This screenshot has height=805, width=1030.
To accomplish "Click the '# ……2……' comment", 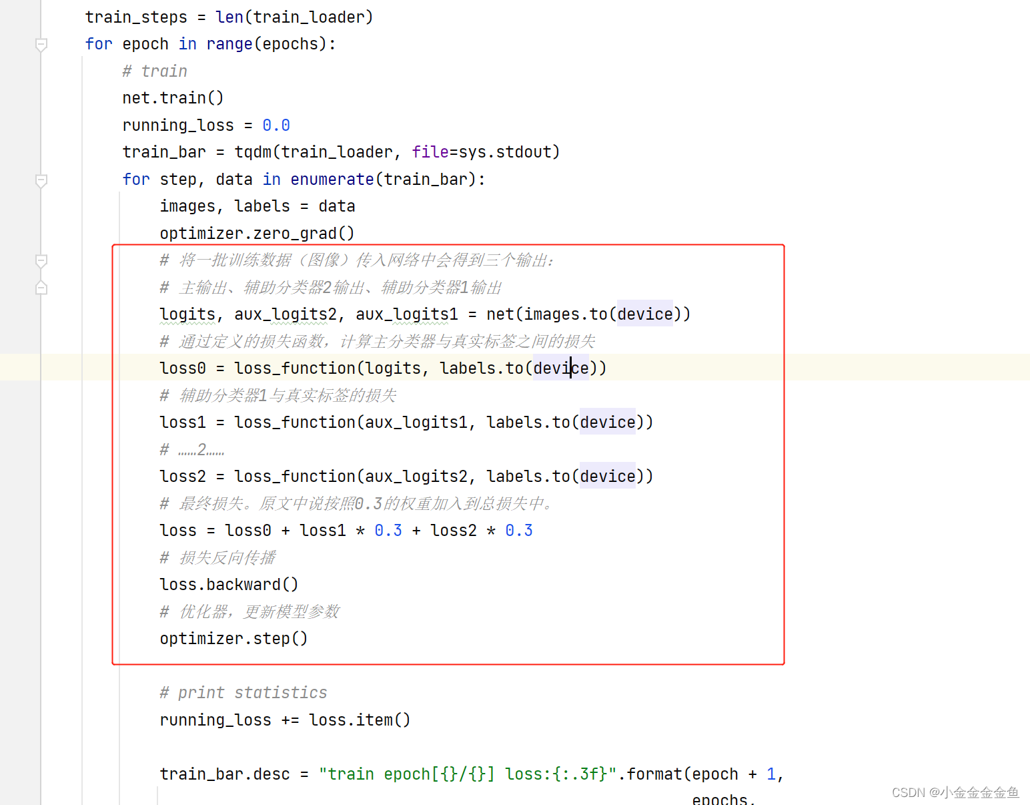I will [x=192, y=450].
